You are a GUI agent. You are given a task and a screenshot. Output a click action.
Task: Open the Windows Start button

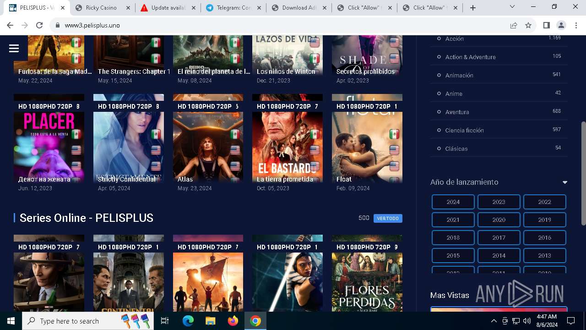point(11,321)
